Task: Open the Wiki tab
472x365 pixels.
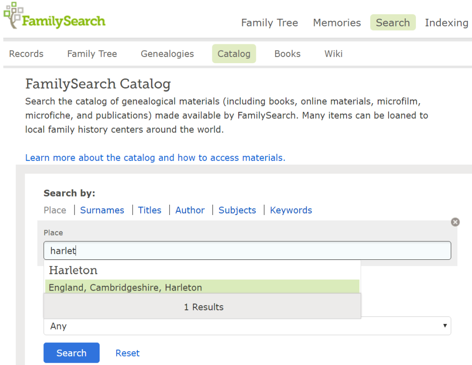Action: [x=333, y=54]
